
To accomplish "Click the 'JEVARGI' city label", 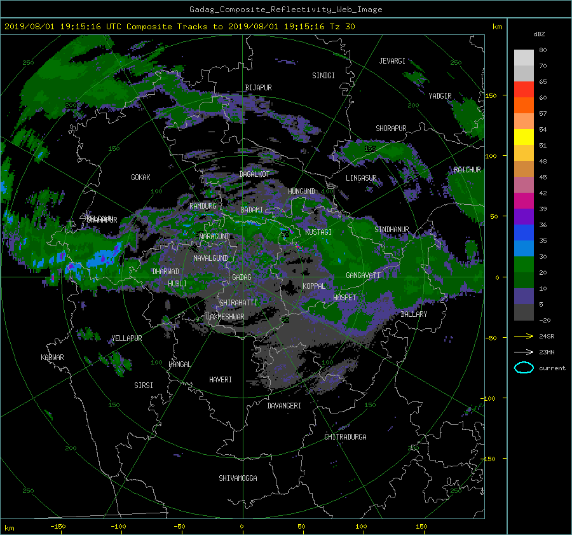I will pos(392,61).
